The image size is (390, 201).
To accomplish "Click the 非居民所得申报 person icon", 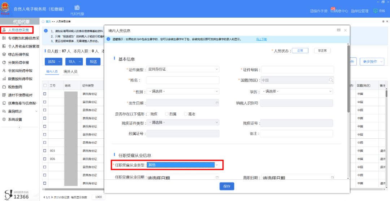I will [4, 71].
